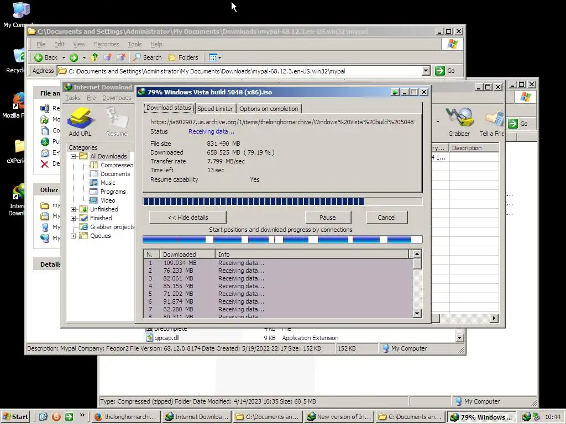Screen dimensions: 566x424
Task: Click the segmented download progress bar
Action: coord(282,202)
